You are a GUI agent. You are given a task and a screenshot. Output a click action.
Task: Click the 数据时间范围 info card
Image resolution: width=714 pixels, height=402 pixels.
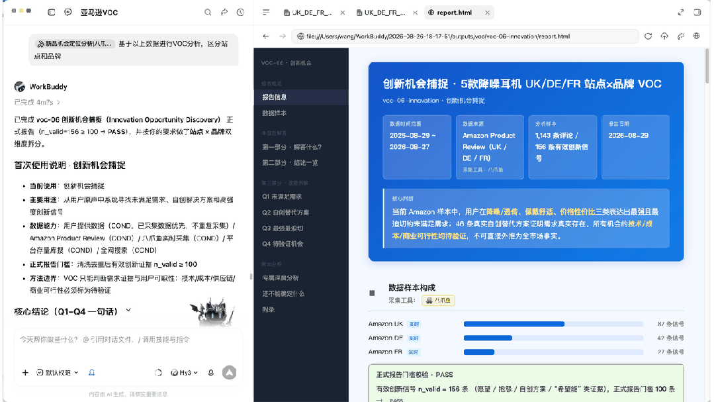[417, 147]
